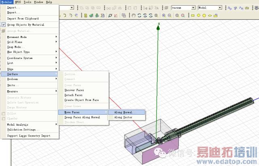Image resolution: width=259 pixels, height=166 pixels.
Task: Open the HFSS menu
Action: tap(18, 2)
